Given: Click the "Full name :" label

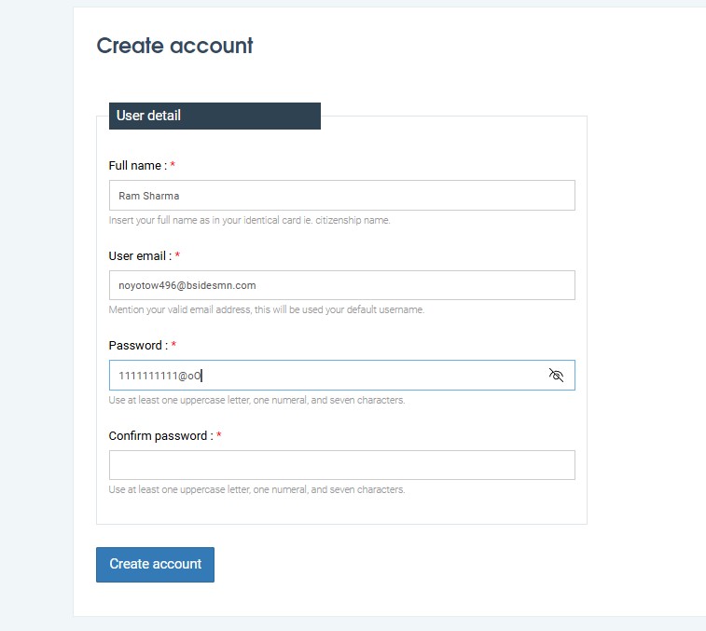Looking at the screenshot, I should tap(137, 166).
